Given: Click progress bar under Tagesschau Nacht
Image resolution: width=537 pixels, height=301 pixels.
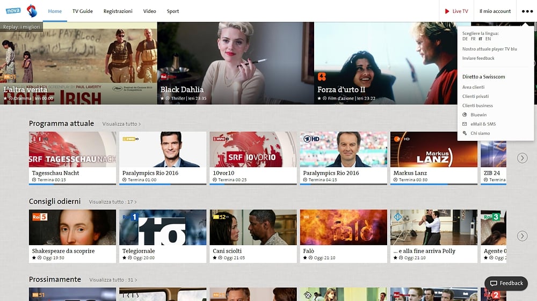Looking at the screenshot, I should click(72, 184).
